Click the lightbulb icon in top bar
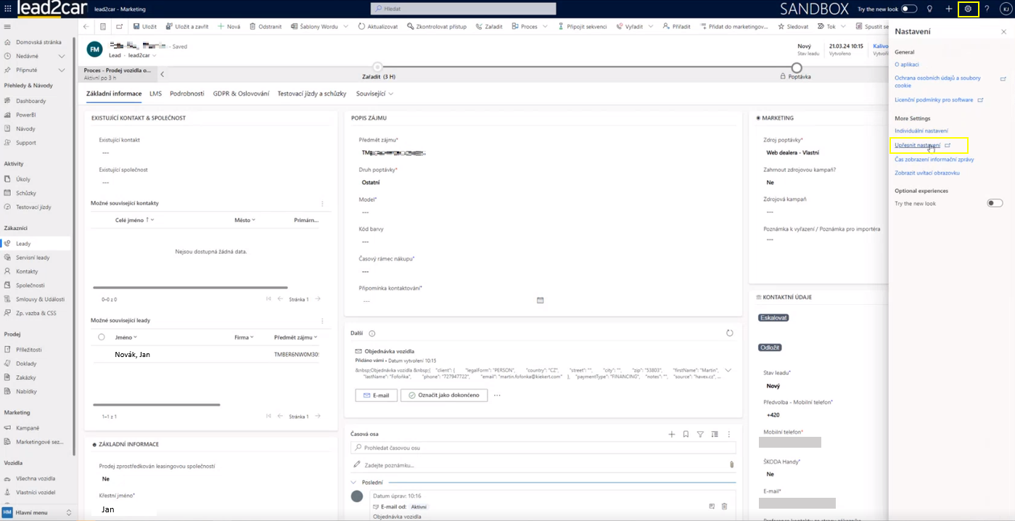 929,9
